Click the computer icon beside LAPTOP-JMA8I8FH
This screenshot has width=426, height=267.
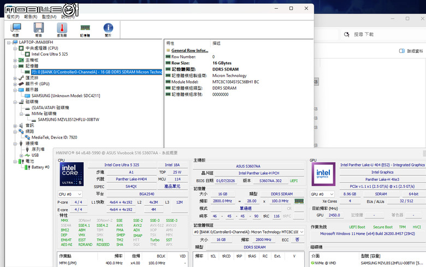point(15,42)
